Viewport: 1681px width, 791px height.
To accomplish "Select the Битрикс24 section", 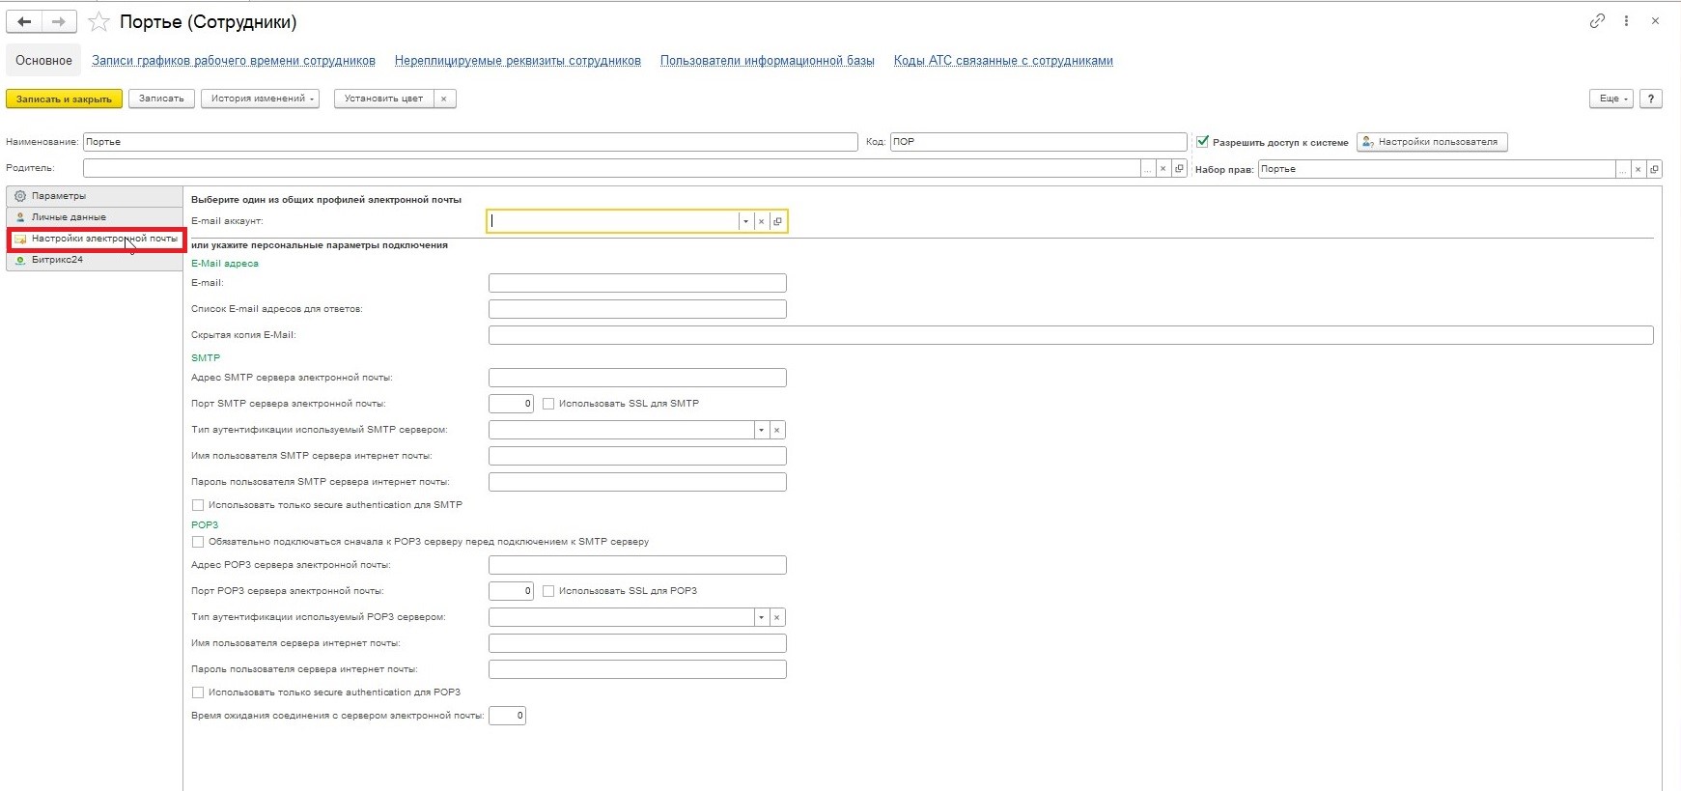I will click(x=95, y=260).
